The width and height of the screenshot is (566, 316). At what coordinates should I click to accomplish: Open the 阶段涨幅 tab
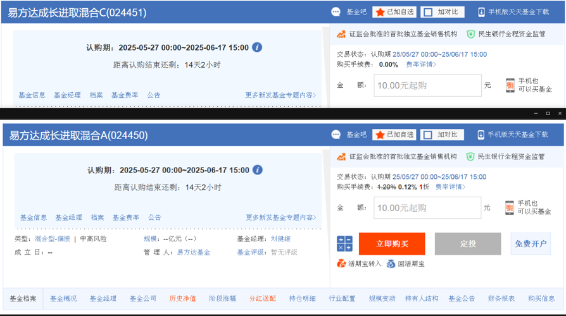tap(222, 299)
